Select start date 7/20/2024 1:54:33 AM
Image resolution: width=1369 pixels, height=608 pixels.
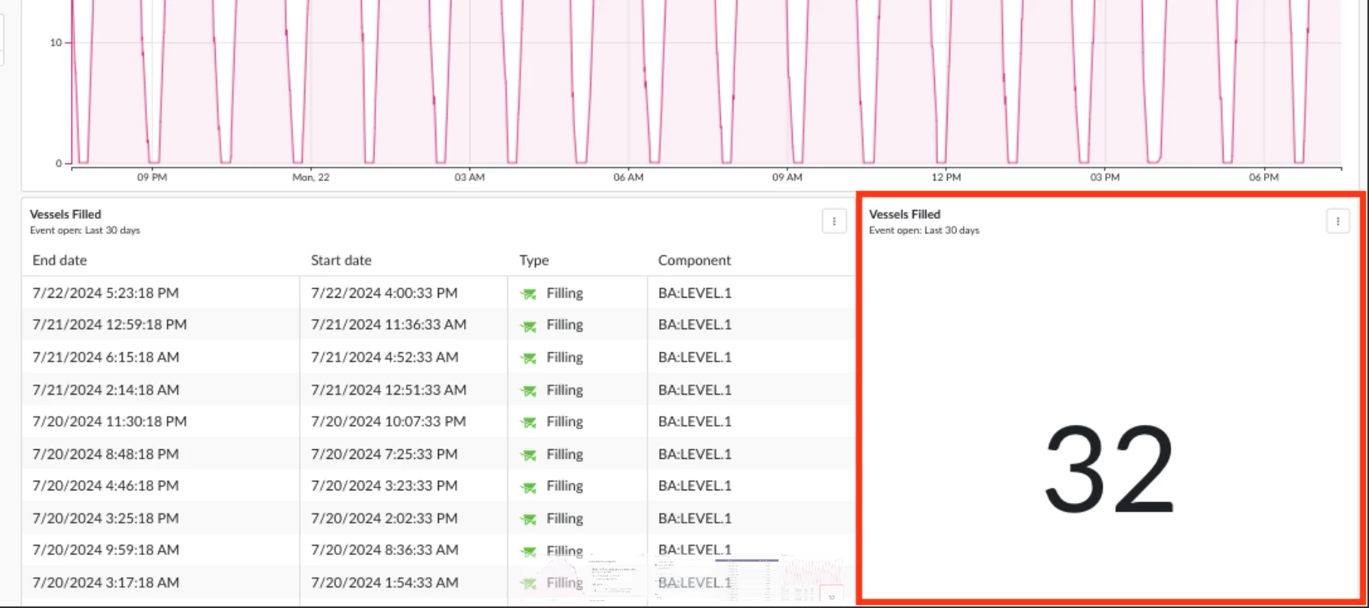point(384,583)
